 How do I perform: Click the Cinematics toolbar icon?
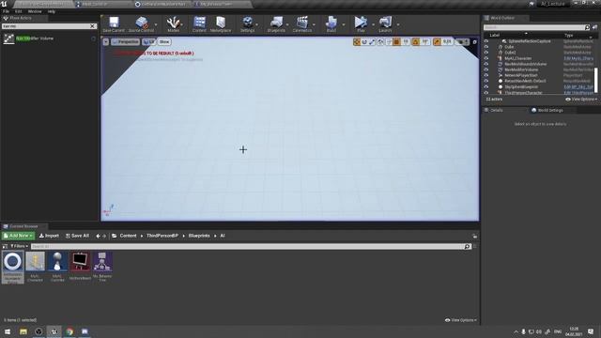(302, 24)
